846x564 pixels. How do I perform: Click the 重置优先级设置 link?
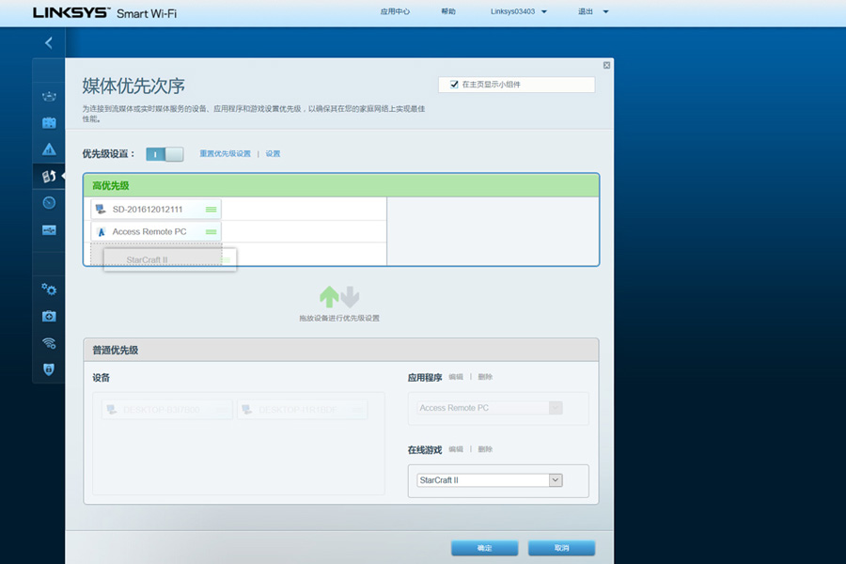point(225,154)
